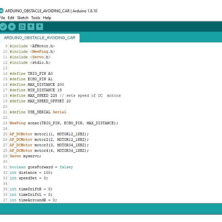Image resolution: width=222 pixels, height=222 pixels.
Task: Open the Help menu
Action: (x=47, y=18)
